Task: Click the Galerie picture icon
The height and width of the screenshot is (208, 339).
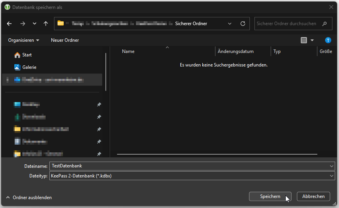Action: coord(17,67)
